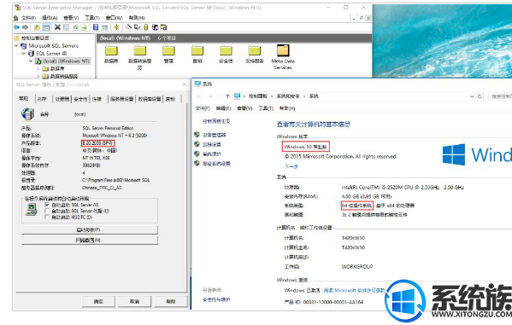512x325 pixels.
Task: Toggle the 自动启动 MSDTC checkbox
Action: 47,218
